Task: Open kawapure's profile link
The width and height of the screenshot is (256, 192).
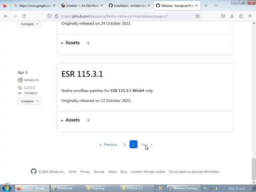Action: (31, 80)
